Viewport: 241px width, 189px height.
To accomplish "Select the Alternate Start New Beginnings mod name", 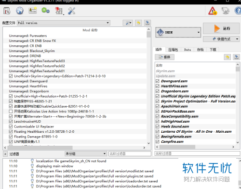I will pos(60,116).
